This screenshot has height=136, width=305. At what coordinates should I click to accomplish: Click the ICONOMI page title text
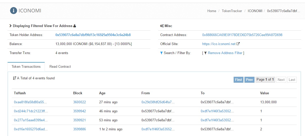point(30,11)
